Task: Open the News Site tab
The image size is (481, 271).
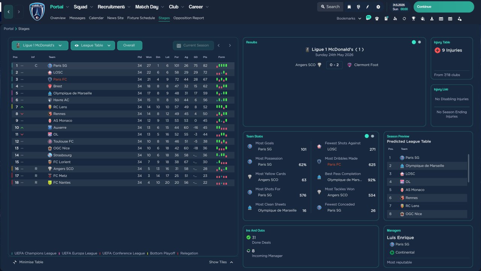Action: [115, 18]
